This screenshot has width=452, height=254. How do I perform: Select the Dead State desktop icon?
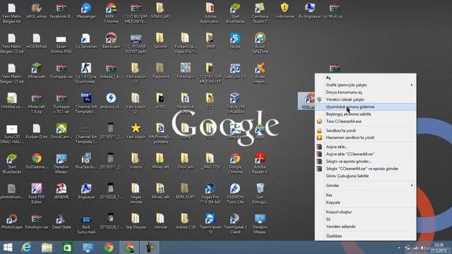coord(61,222)
